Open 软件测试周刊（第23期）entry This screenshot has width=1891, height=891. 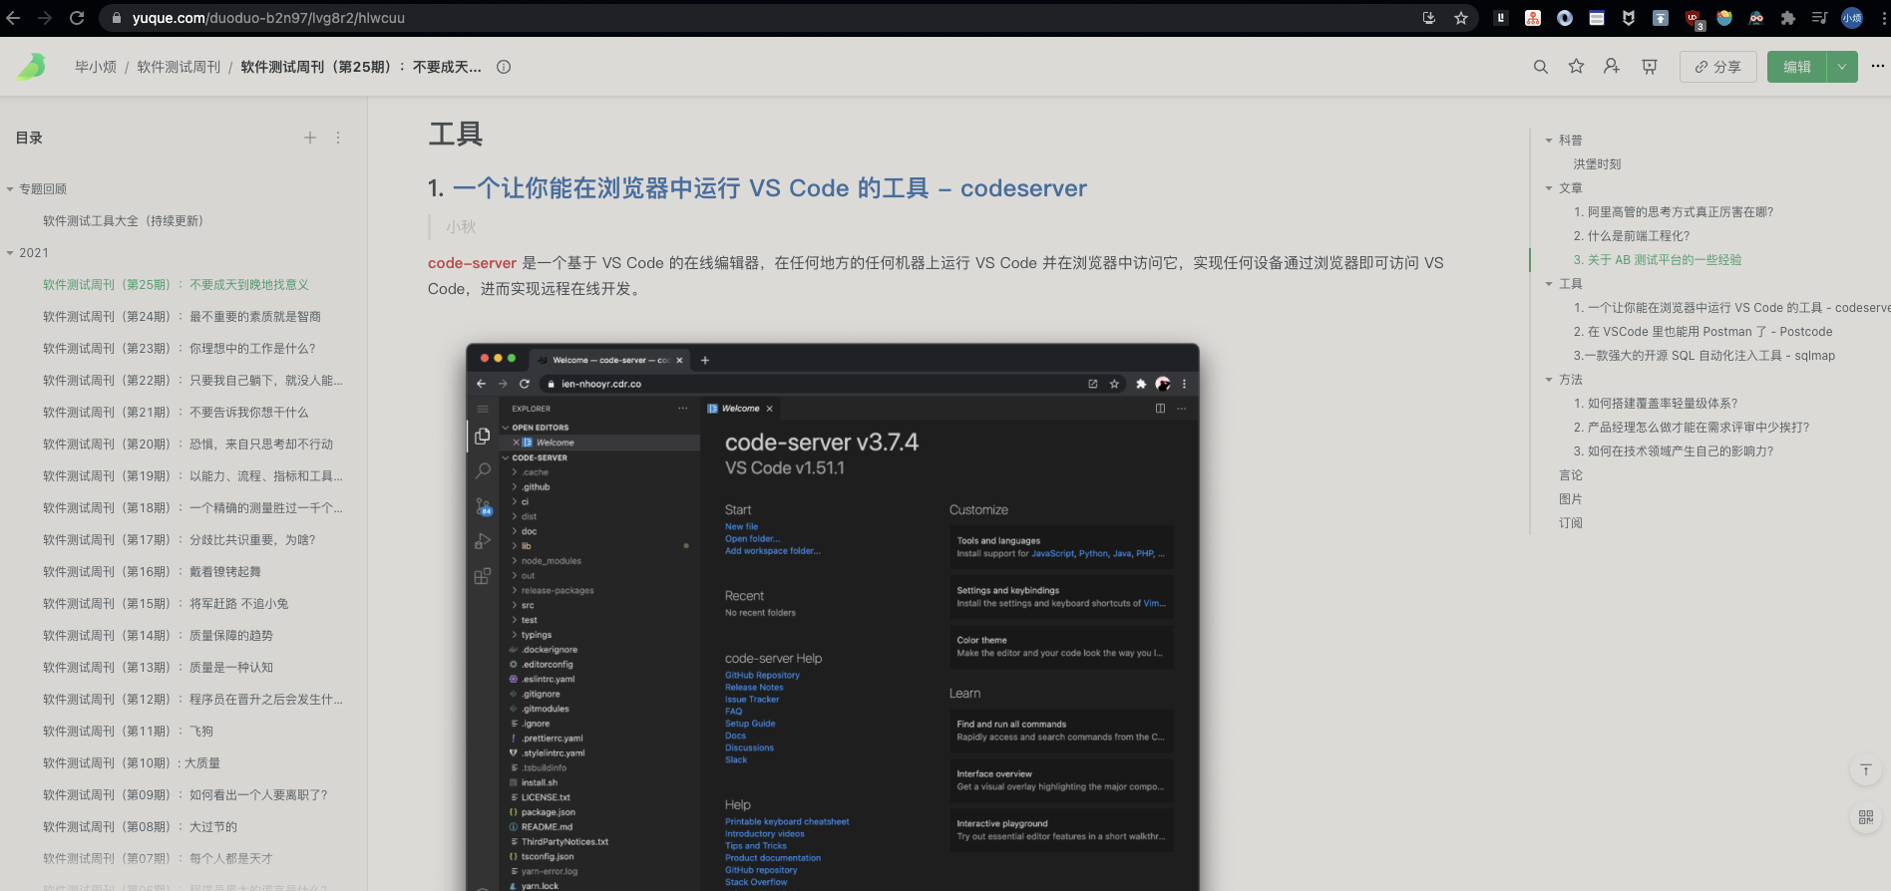pos(179,349)
